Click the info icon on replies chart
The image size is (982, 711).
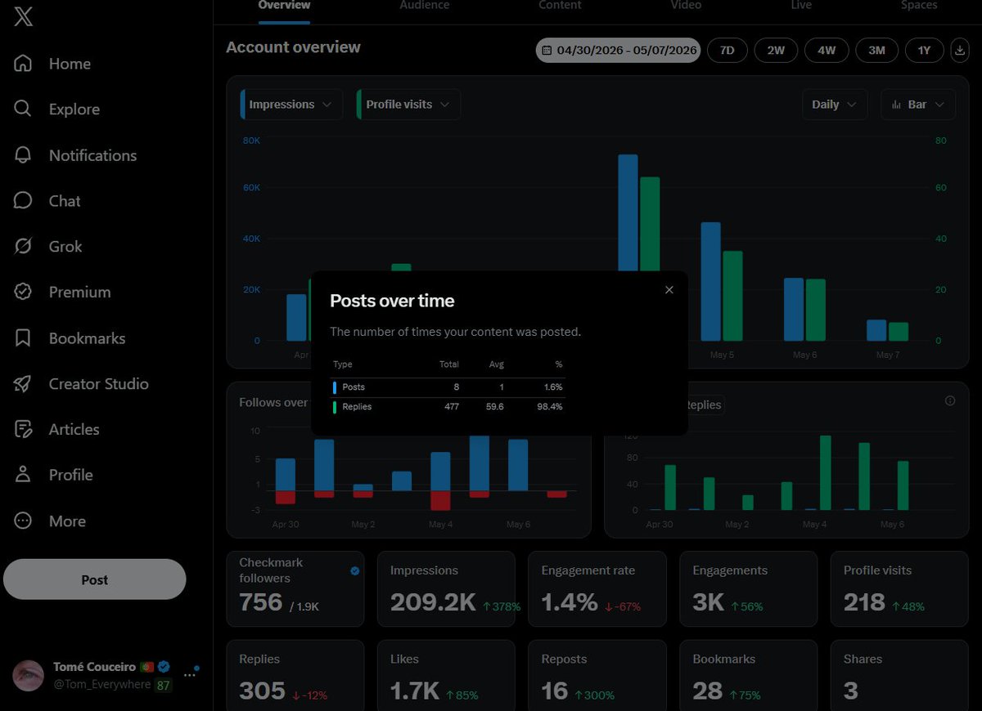(x=950, y=400)
